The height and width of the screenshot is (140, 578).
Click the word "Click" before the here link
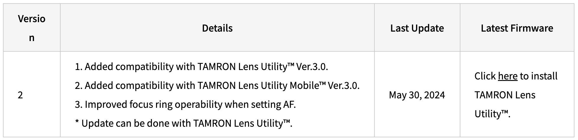pos(485,76)
